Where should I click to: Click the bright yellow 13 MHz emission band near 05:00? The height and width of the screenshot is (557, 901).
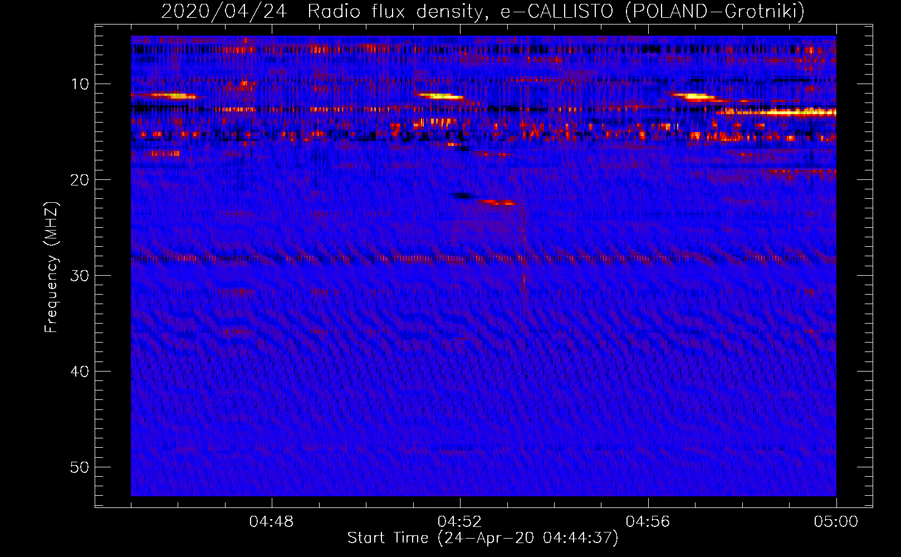777,113
